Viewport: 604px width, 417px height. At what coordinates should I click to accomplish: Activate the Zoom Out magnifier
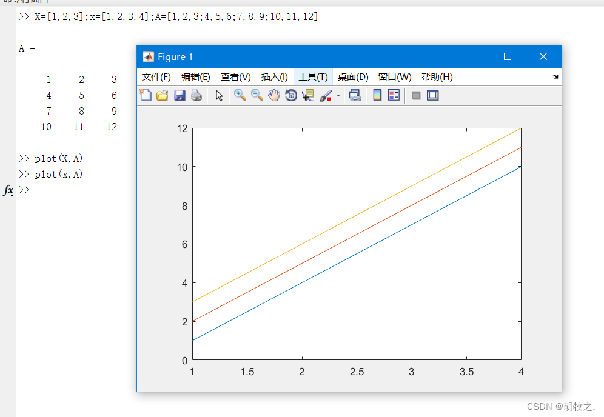tap(257, 95)
